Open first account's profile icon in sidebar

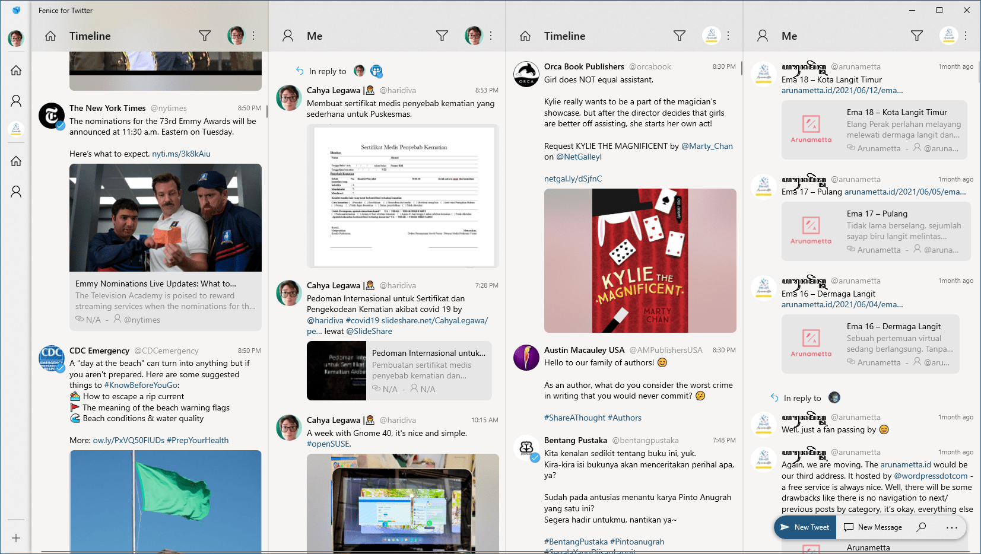(16, 101)
